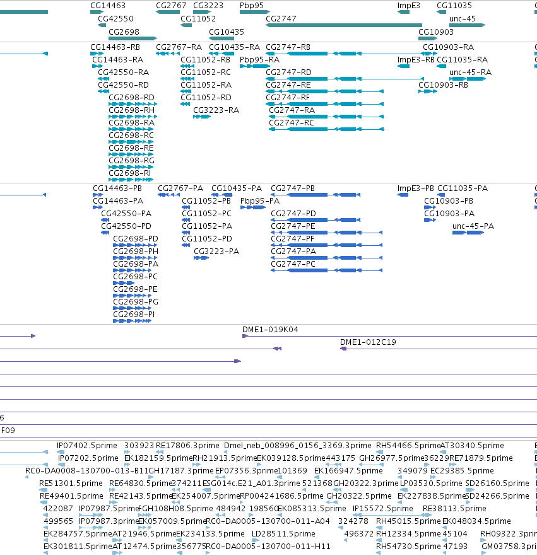Click transcript CG2747-RA
Screen dimensions: 537x556
tap(292, 110)
